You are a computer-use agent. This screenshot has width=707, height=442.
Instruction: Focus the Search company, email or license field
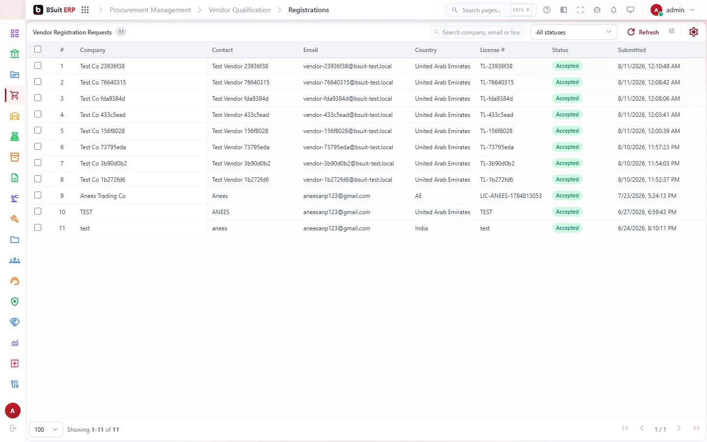point(477,32)
